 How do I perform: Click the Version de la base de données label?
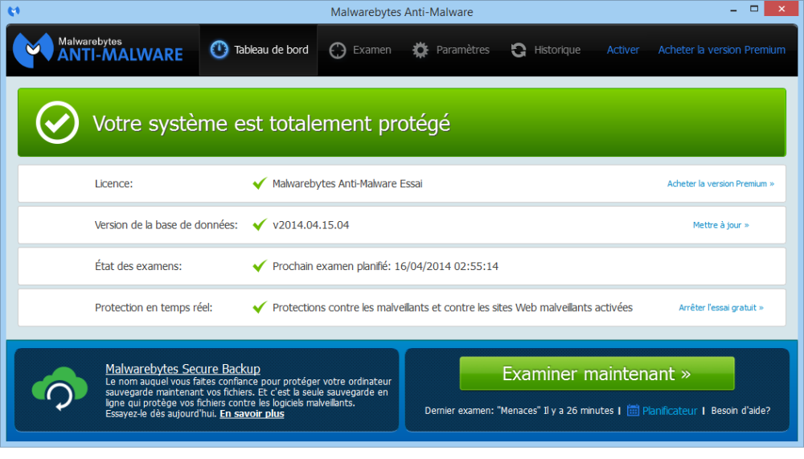(x=166, y=225)
